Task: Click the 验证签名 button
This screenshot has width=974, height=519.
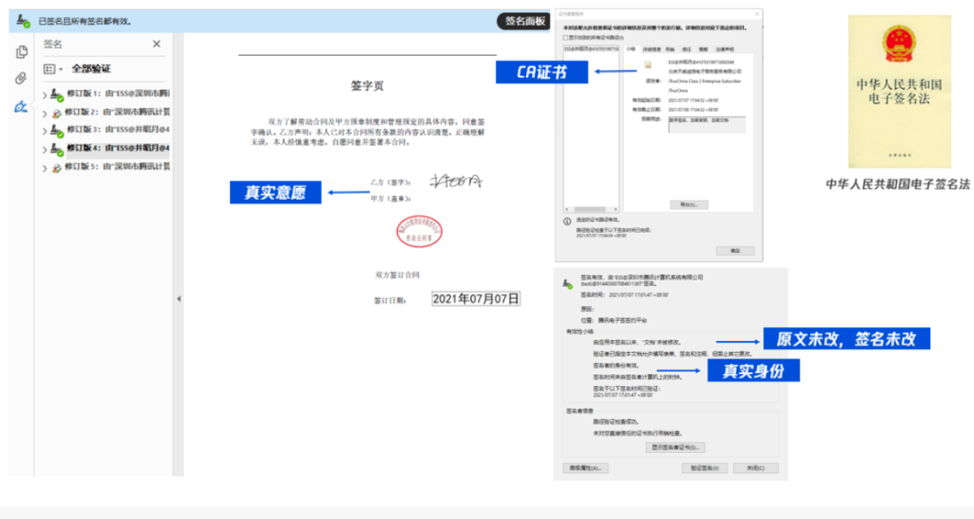Action: [x=704, y=467]
